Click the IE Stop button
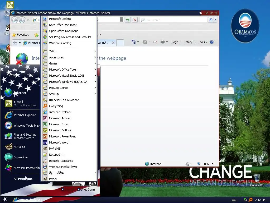The width and height of the screenshot is (270, 203). [135, 20]
